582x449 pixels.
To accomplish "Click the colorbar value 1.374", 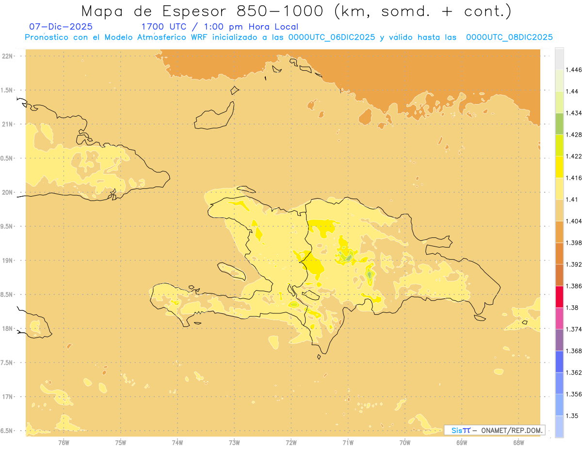I will click(x=573, y=329).
